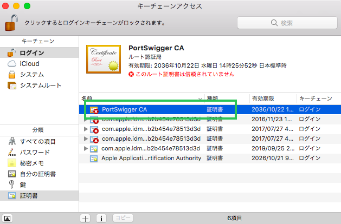Select the ログイン keychain in sidebar
Image resolution: width=341 pixels, height=224 pixels.
[x=39, y=52]
